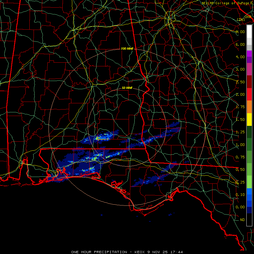
Task: Click the OHA product label above the legend
Action: 248,17
